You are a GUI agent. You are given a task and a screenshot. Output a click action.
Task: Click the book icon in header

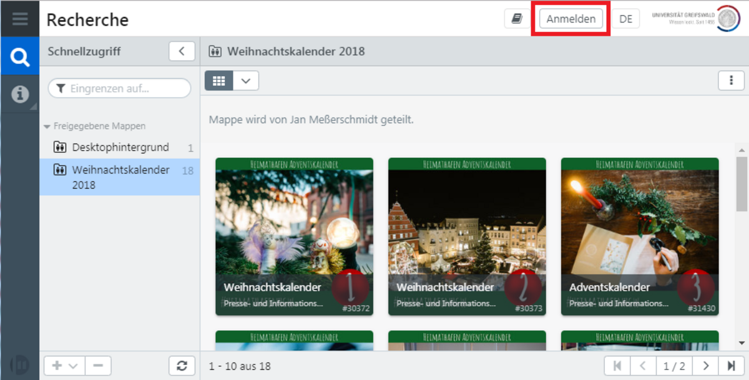coord(517,19)
